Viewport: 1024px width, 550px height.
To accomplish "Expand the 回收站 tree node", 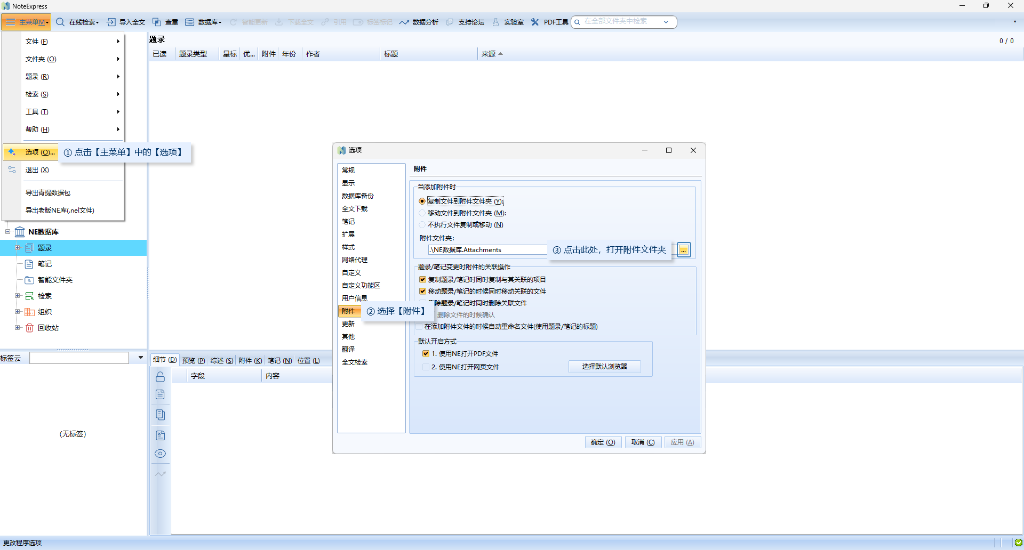I will coord(17,328).
